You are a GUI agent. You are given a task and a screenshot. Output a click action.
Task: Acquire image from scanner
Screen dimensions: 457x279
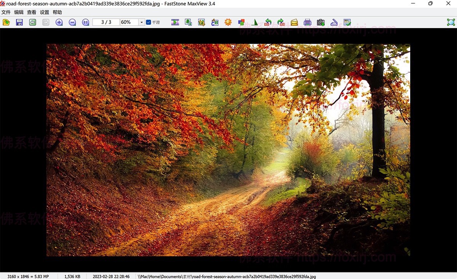pyautogui.click(x=334, y=22)
